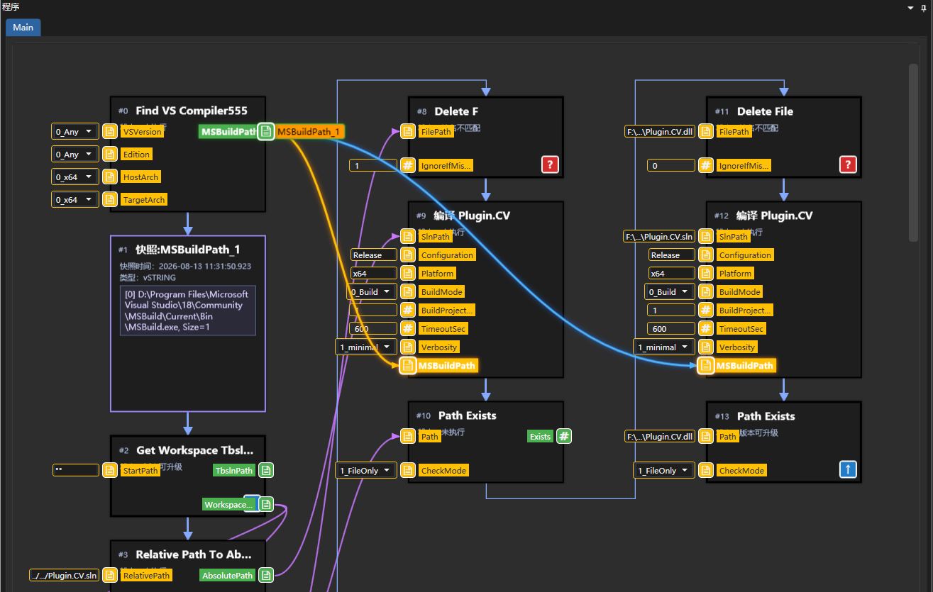
Task: Open CheckMode 1_FileOnly dropdown on node #10
Action: (x=366, y=470)
